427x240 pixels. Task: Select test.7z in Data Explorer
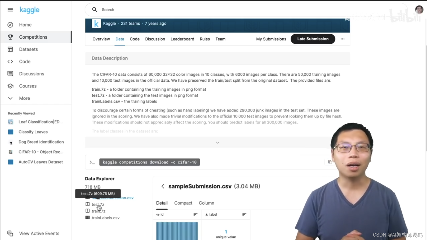(x=98, y=204)
